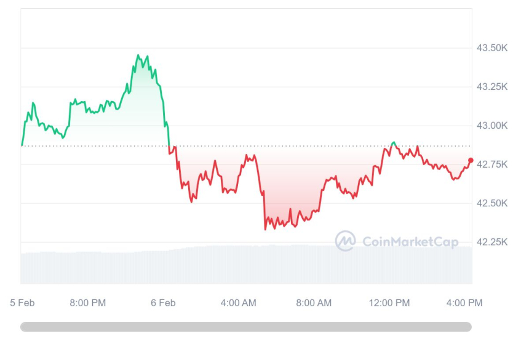Click the red endpoint dot on the price line
The image size is (529, 353).
click(x=471, y=160)
